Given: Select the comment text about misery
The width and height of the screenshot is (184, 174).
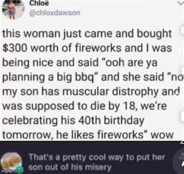Looking at the screenshot, I should click(x=97, y=162).
